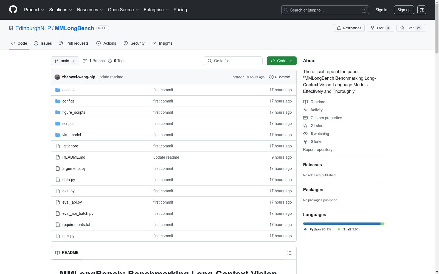The image size is (439, 274).
Task: Click the Activity pulse icon
Action: click(305, 110)
